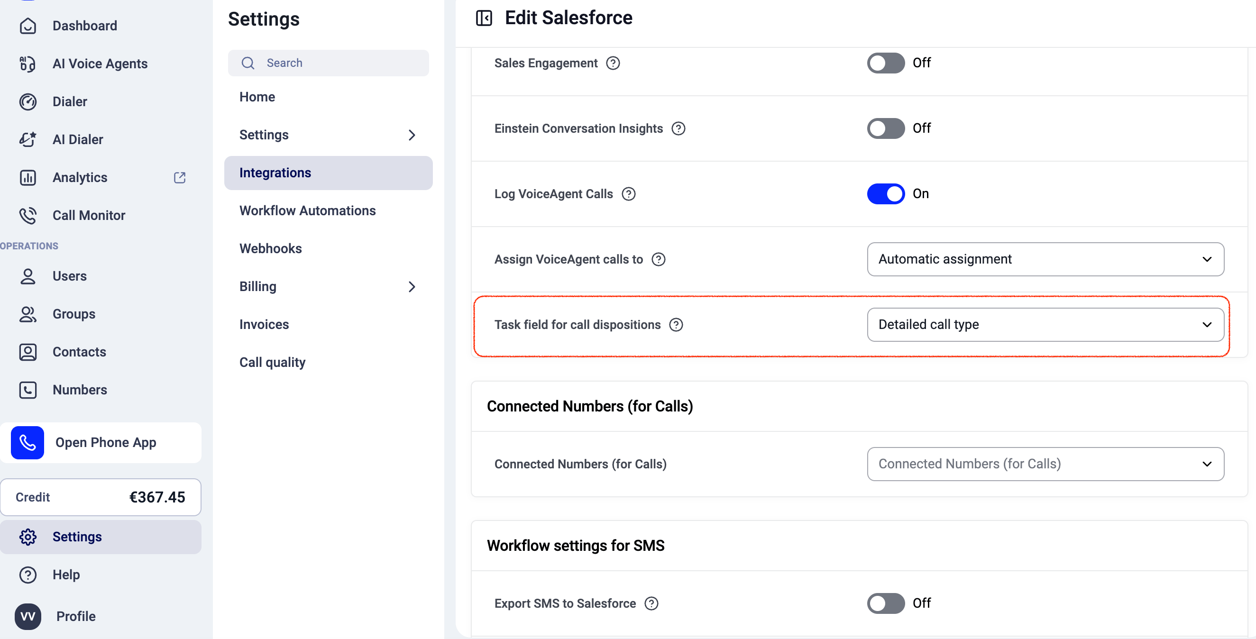Toggle Export SMS to Salesforce on
The width and height of the screenshot is (1256, 639).
(885, 603)
